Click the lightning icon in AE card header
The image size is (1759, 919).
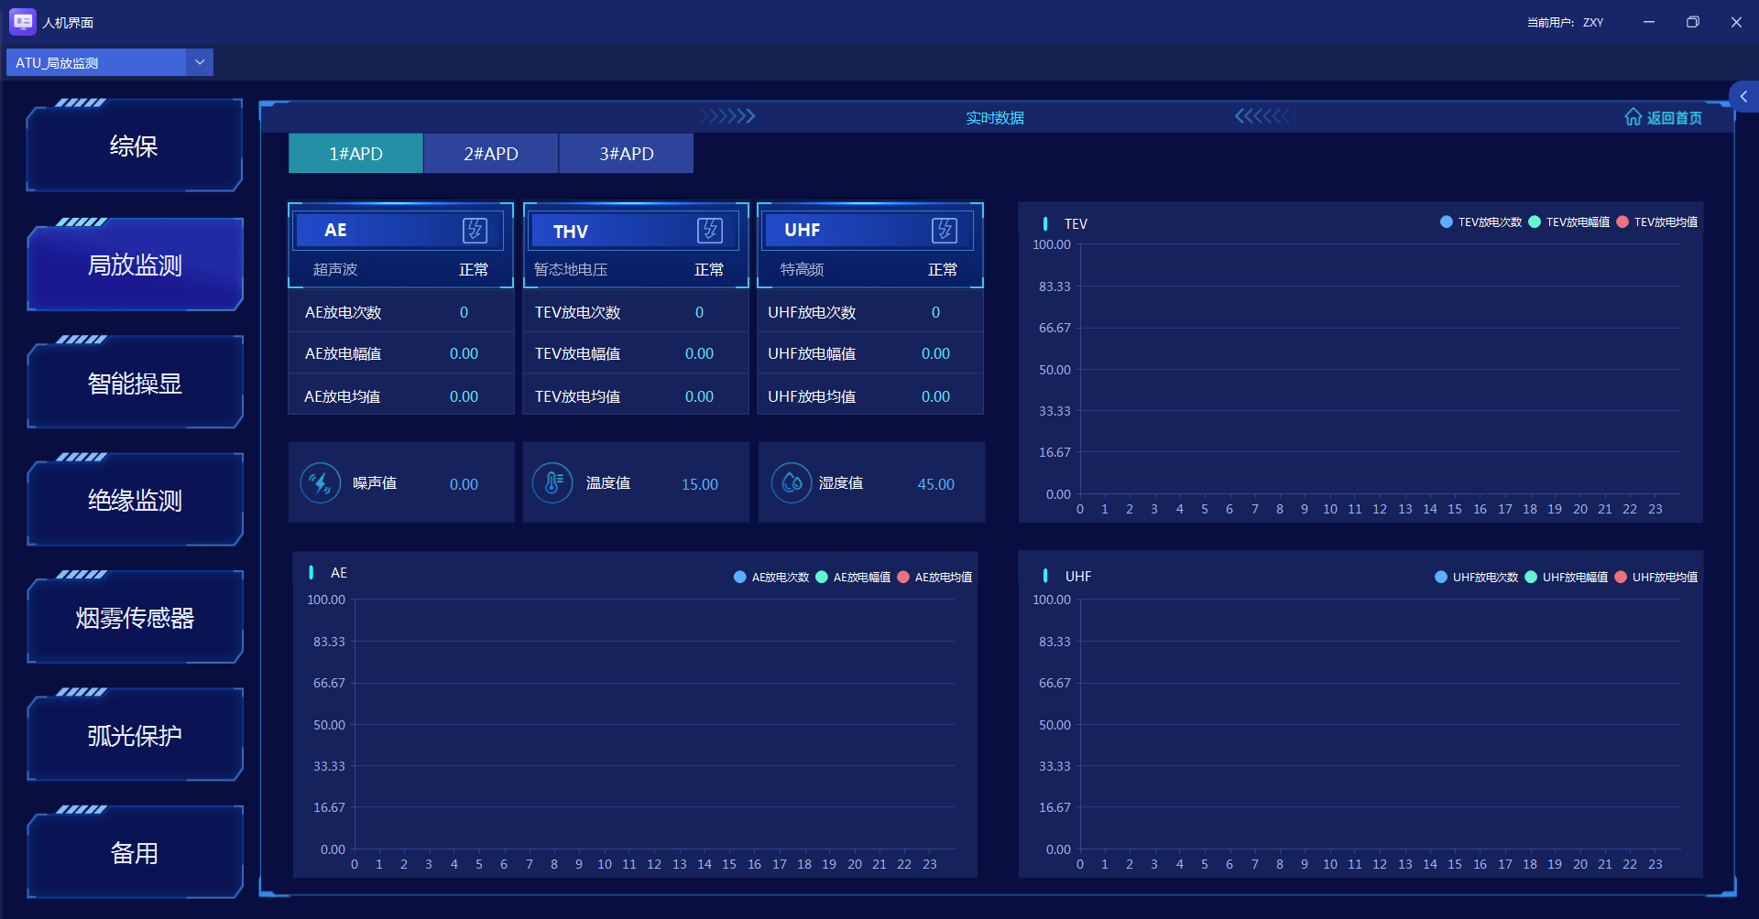point(475,230)
